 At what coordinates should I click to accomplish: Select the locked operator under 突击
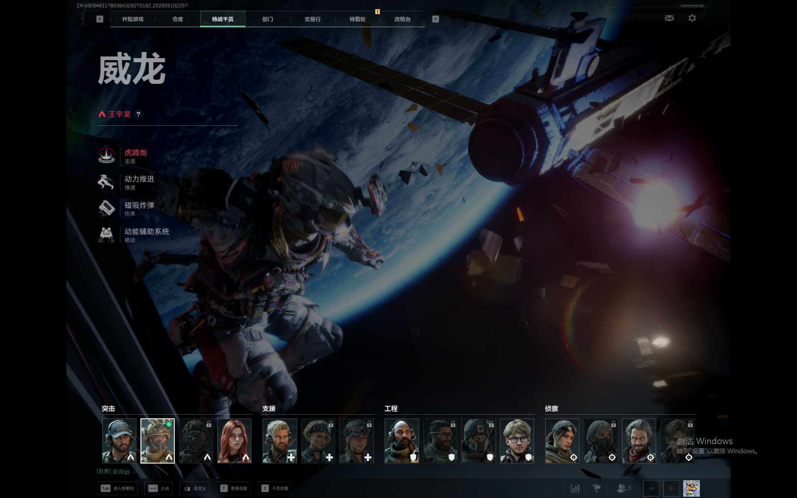click(196, 441)
